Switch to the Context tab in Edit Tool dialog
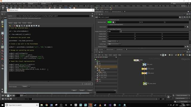The height and width of the screenshot is (107, 191). point(24,23)
